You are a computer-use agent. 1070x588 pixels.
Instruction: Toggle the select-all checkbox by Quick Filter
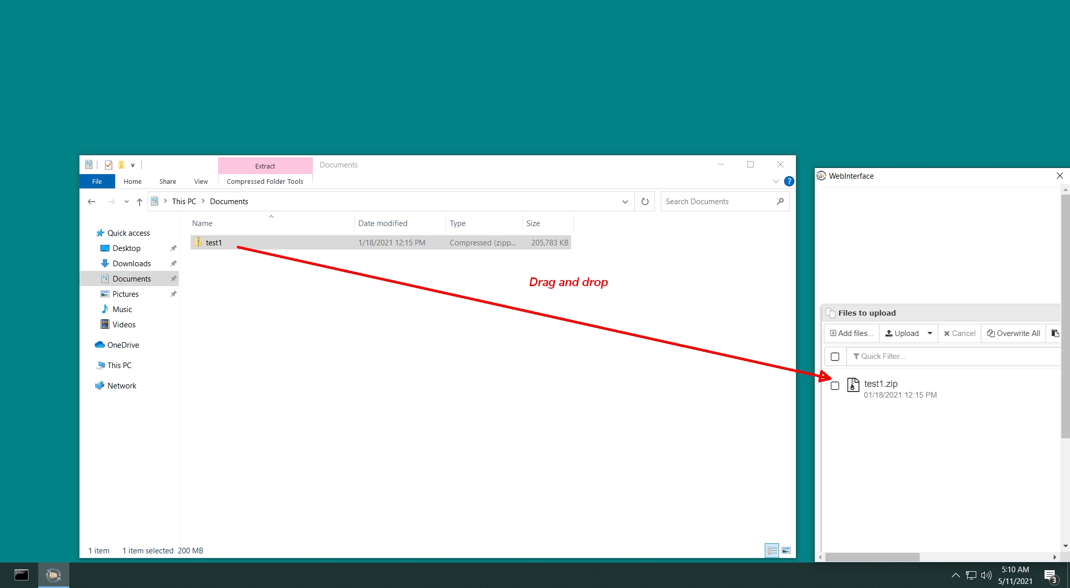point(835,357)
